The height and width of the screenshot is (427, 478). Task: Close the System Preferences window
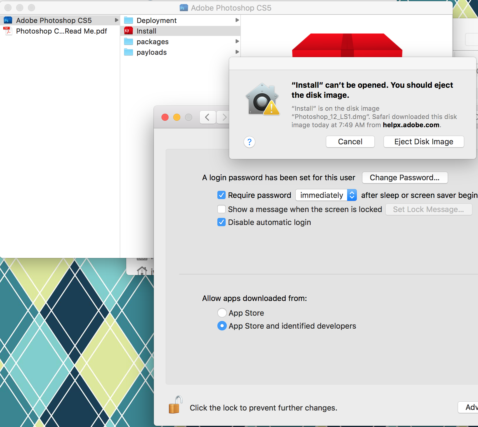click(x=165, y=117)
